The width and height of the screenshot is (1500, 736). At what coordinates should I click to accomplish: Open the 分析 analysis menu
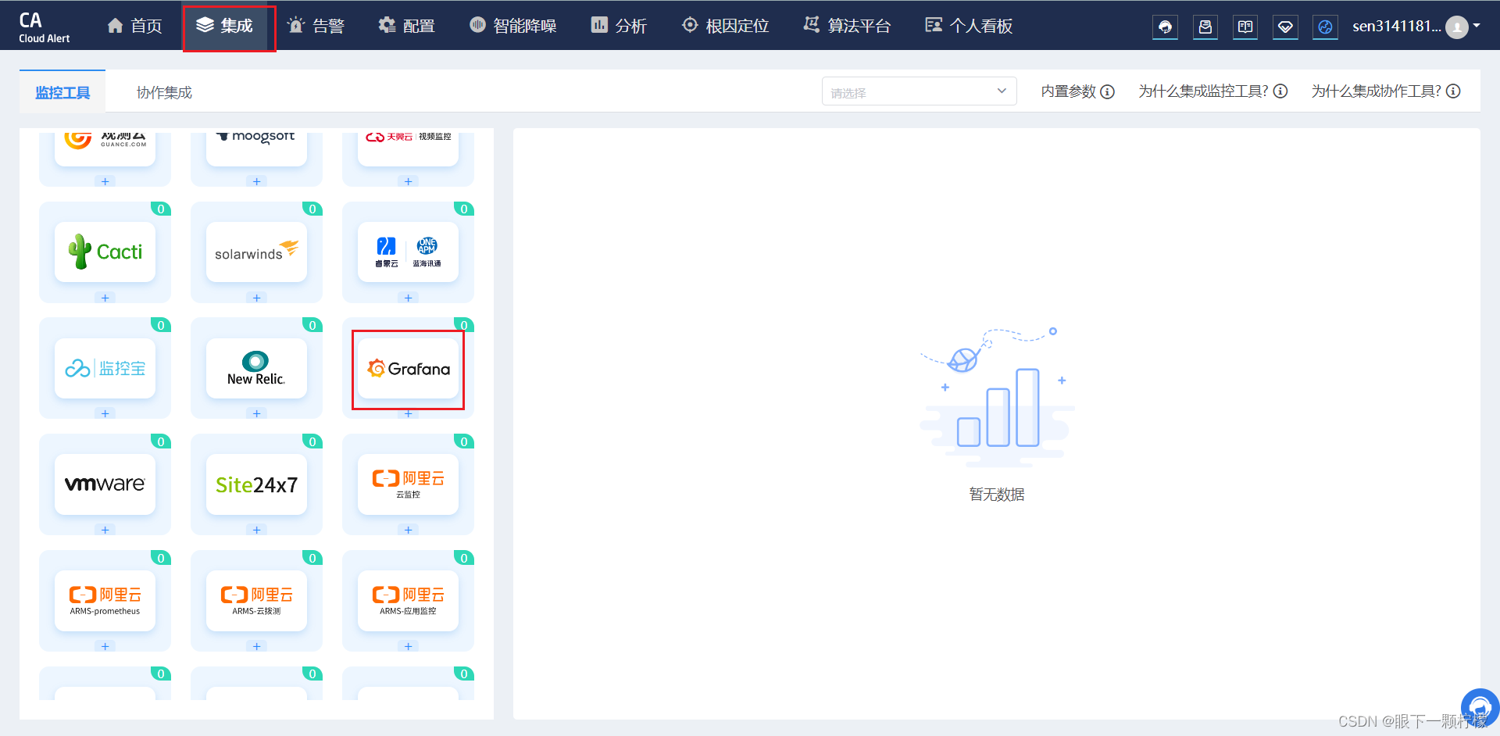(619, 26)
